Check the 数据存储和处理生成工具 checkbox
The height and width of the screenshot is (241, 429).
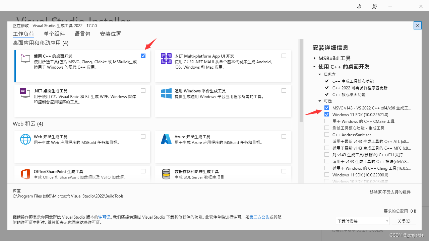coord(284,171)
